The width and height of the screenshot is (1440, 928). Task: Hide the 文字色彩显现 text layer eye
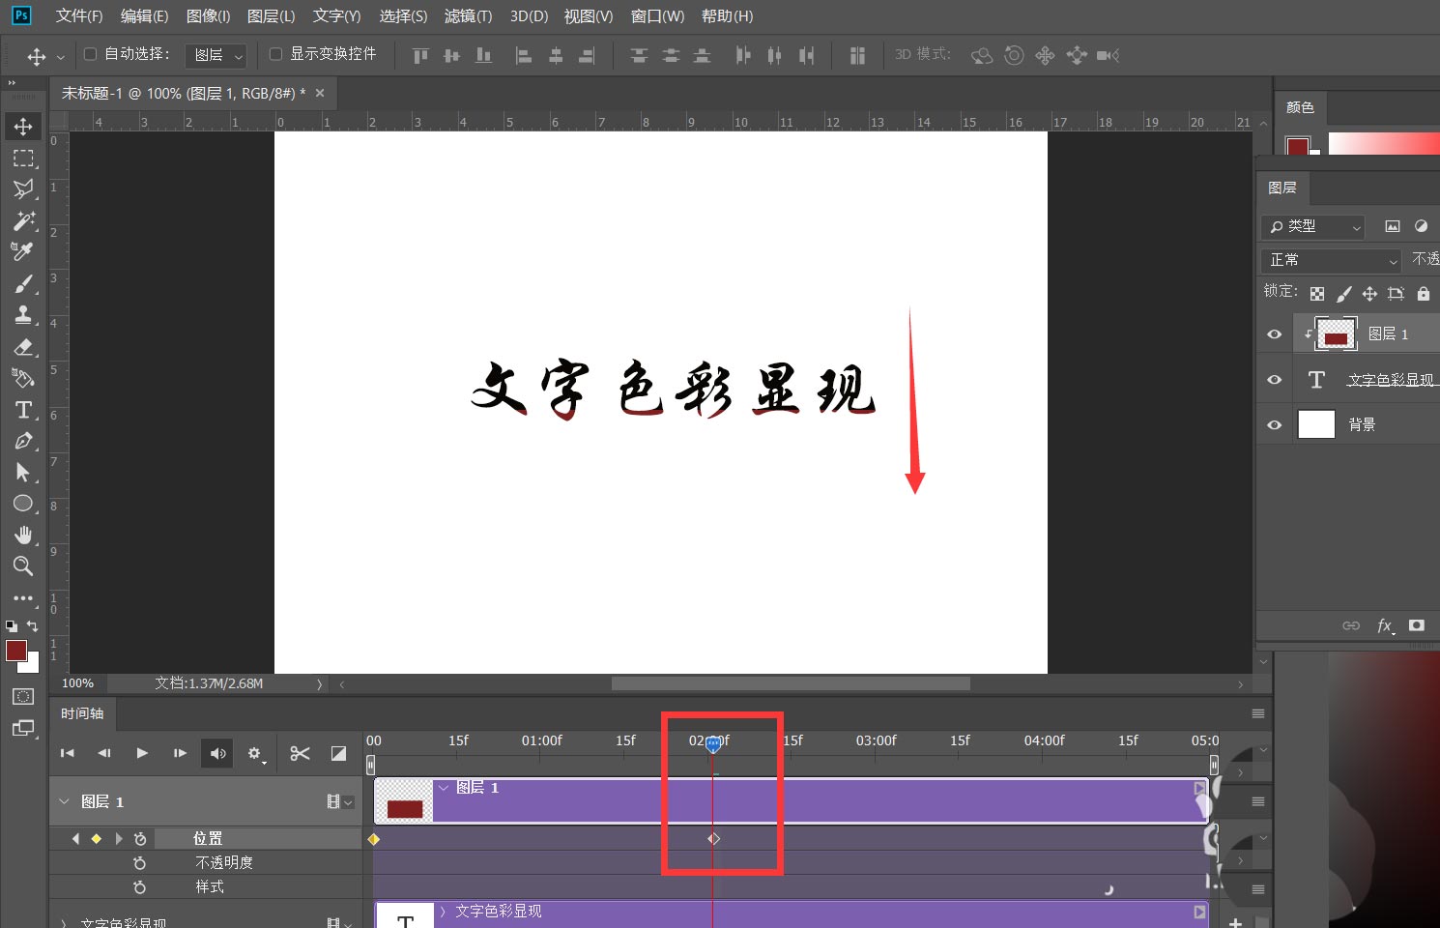click(1275, 380)
